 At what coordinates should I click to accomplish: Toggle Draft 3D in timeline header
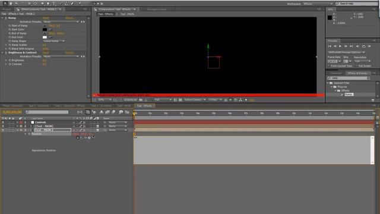[x=94, y=112]
